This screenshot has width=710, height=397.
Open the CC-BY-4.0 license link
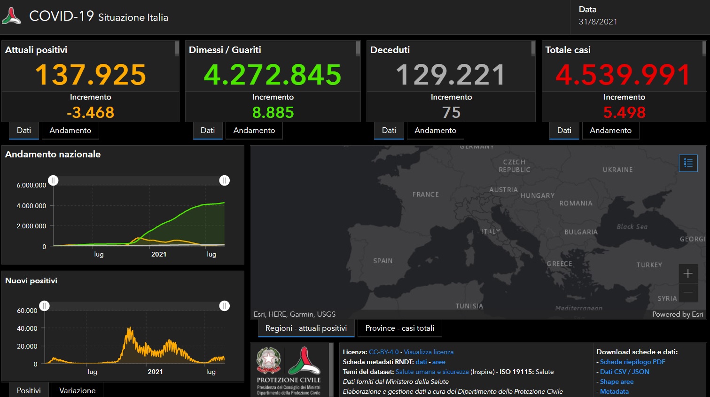pyautogui.click(x=383, y=352)
